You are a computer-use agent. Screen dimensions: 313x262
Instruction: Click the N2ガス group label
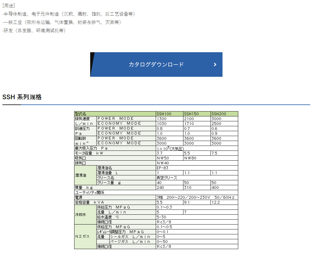(85, 237)
